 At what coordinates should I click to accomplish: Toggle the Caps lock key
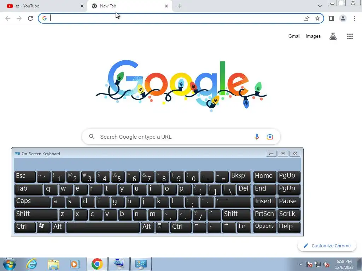(x=32, y=202)
